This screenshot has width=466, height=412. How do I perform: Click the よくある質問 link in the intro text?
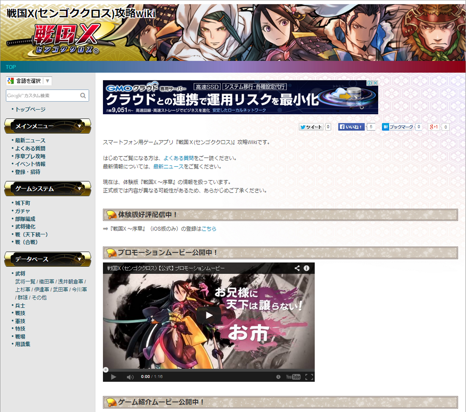179,158
